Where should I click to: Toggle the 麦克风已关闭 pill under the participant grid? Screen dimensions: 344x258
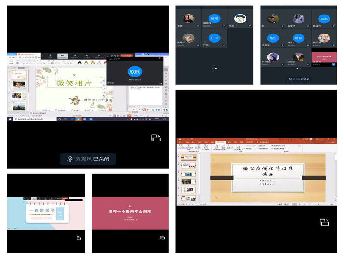tap(298, 79)
